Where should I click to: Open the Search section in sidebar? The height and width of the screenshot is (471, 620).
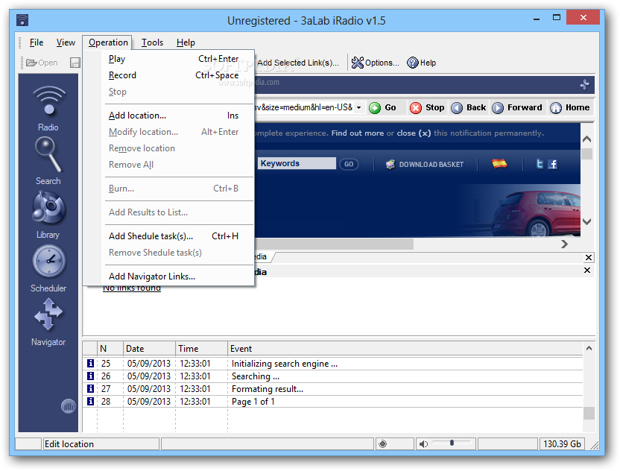pos(48,162)
